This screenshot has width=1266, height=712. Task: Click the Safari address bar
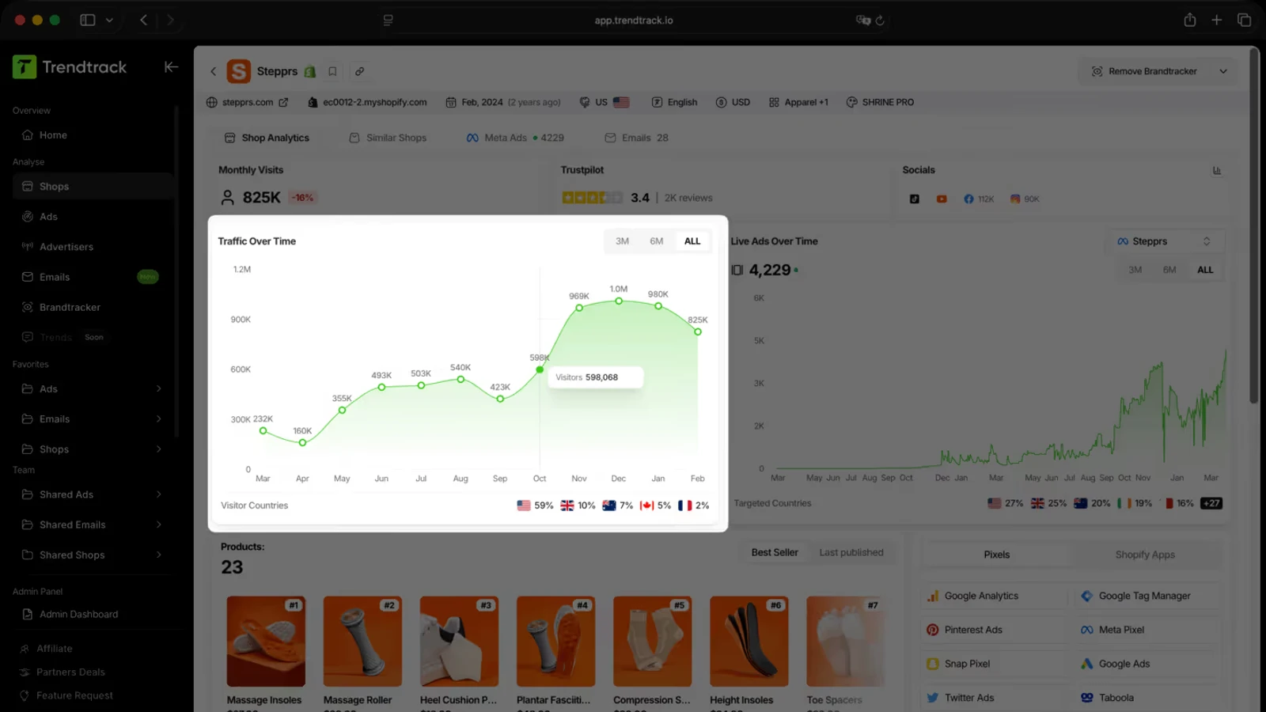633,20
